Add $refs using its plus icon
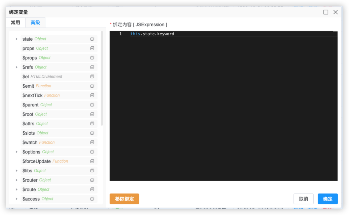The image size is (349, 215). tap(92, 67)
